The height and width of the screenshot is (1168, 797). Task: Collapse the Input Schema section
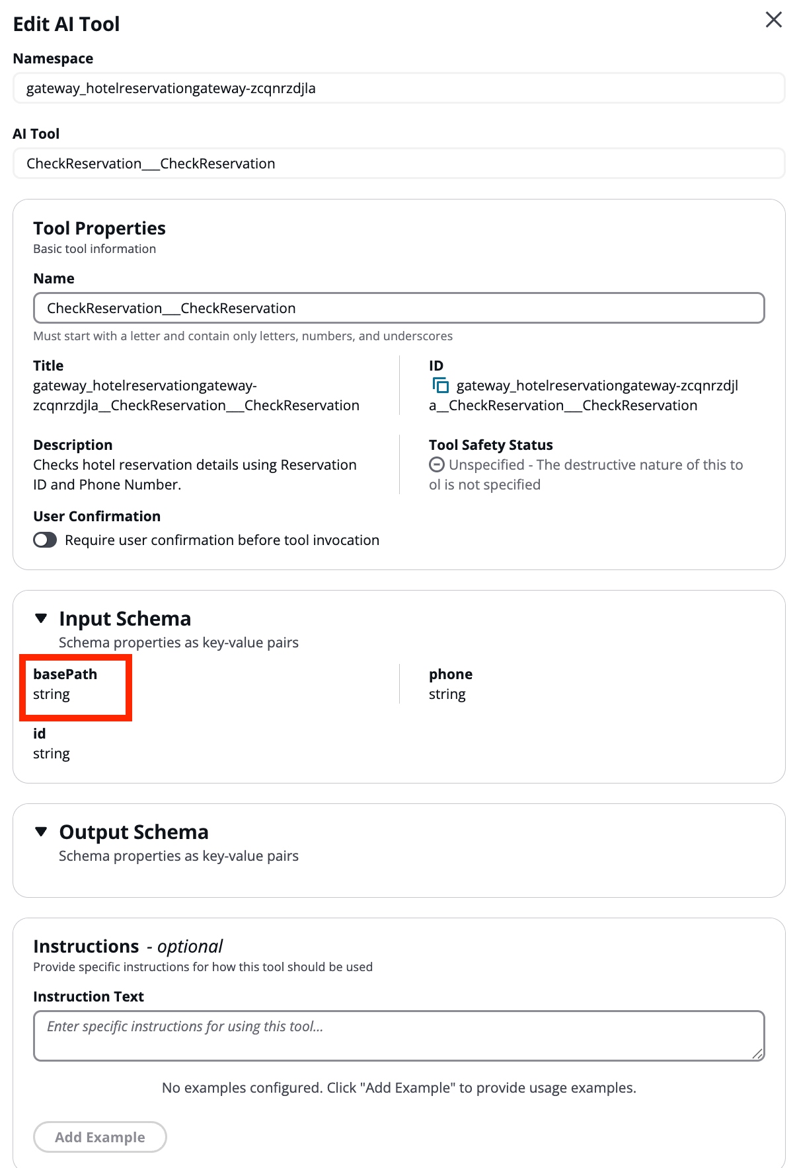(x=42, y=618)
